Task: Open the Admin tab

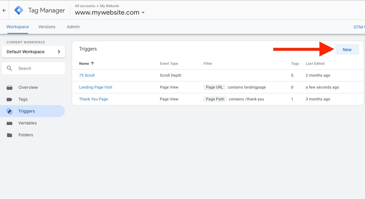Action: (x=73, y=27)
